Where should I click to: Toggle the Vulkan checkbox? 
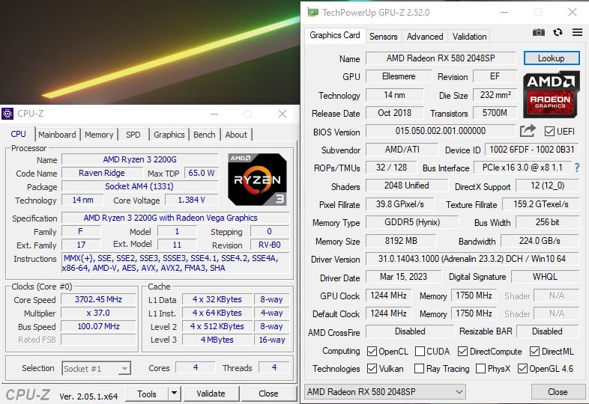click(x=372, y=369)
